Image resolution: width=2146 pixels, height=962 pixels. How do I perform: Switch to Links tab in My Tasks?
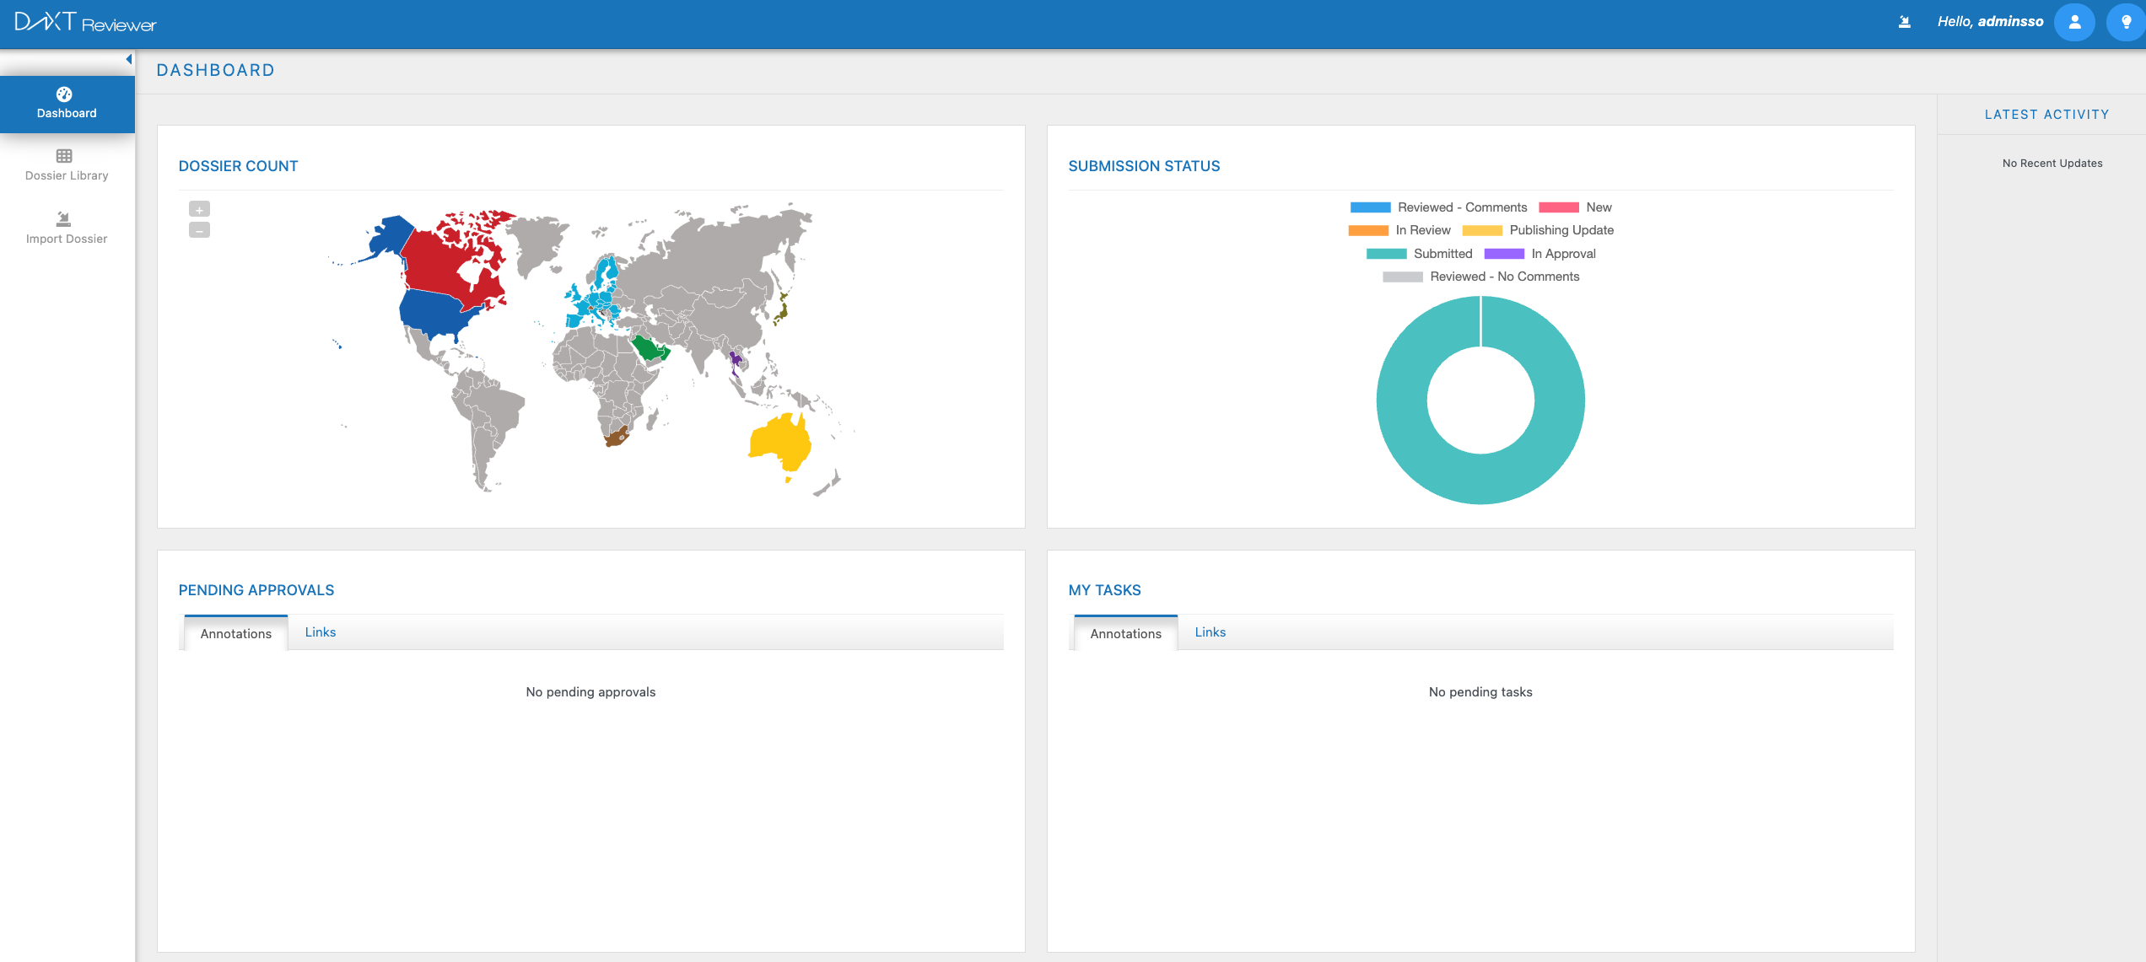click(1210, 632)
